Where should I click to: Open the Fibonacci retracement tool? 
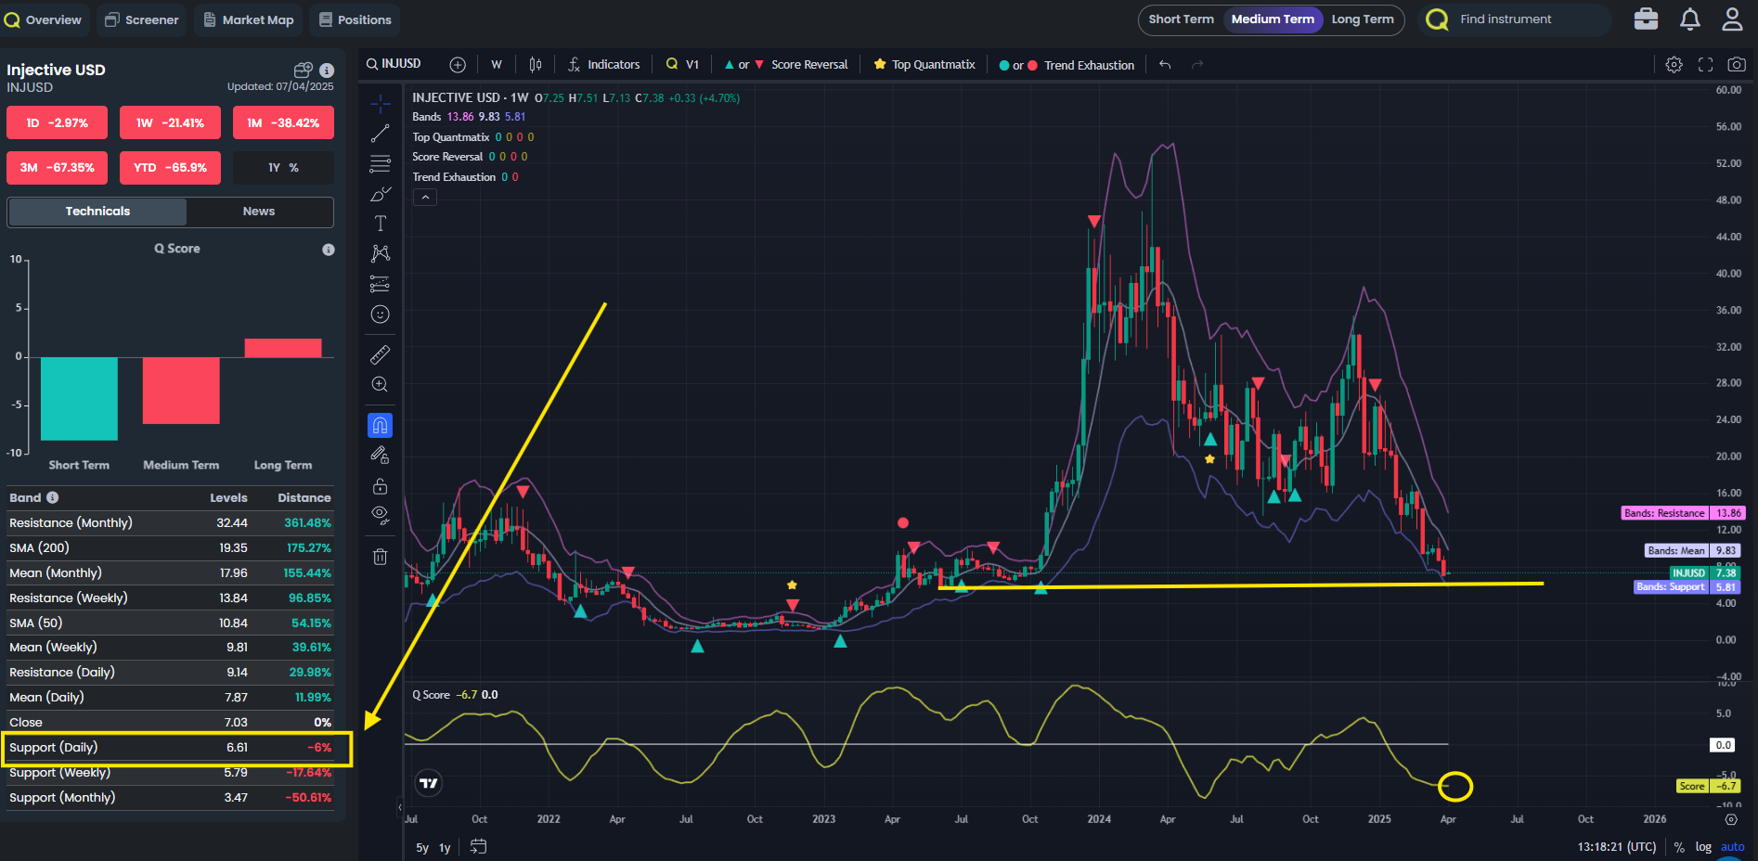pyautogui.click(x=381, y=164)
